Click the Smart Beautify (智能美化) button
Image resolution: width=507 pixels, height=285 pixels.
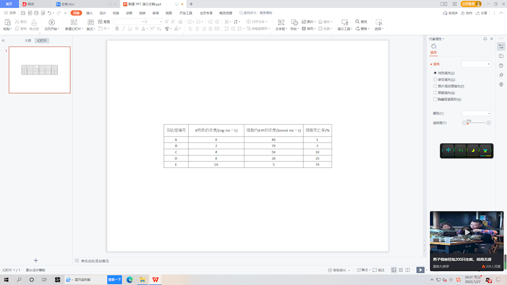339,270
